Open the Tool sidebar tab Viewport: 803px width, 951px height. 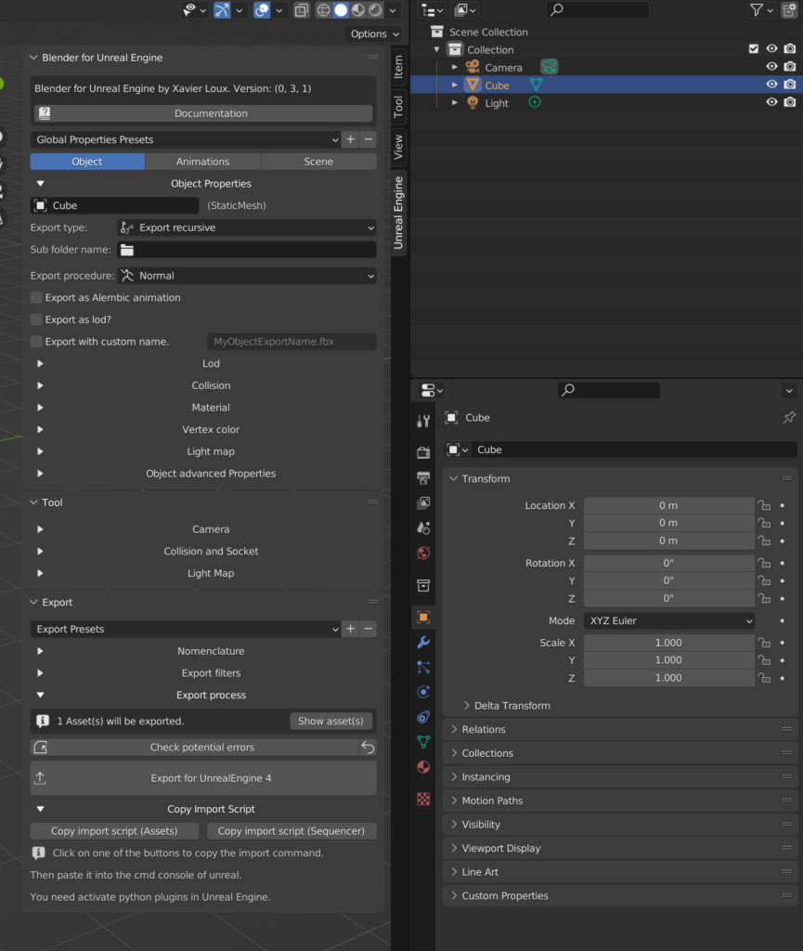click(x=398, y=107)
